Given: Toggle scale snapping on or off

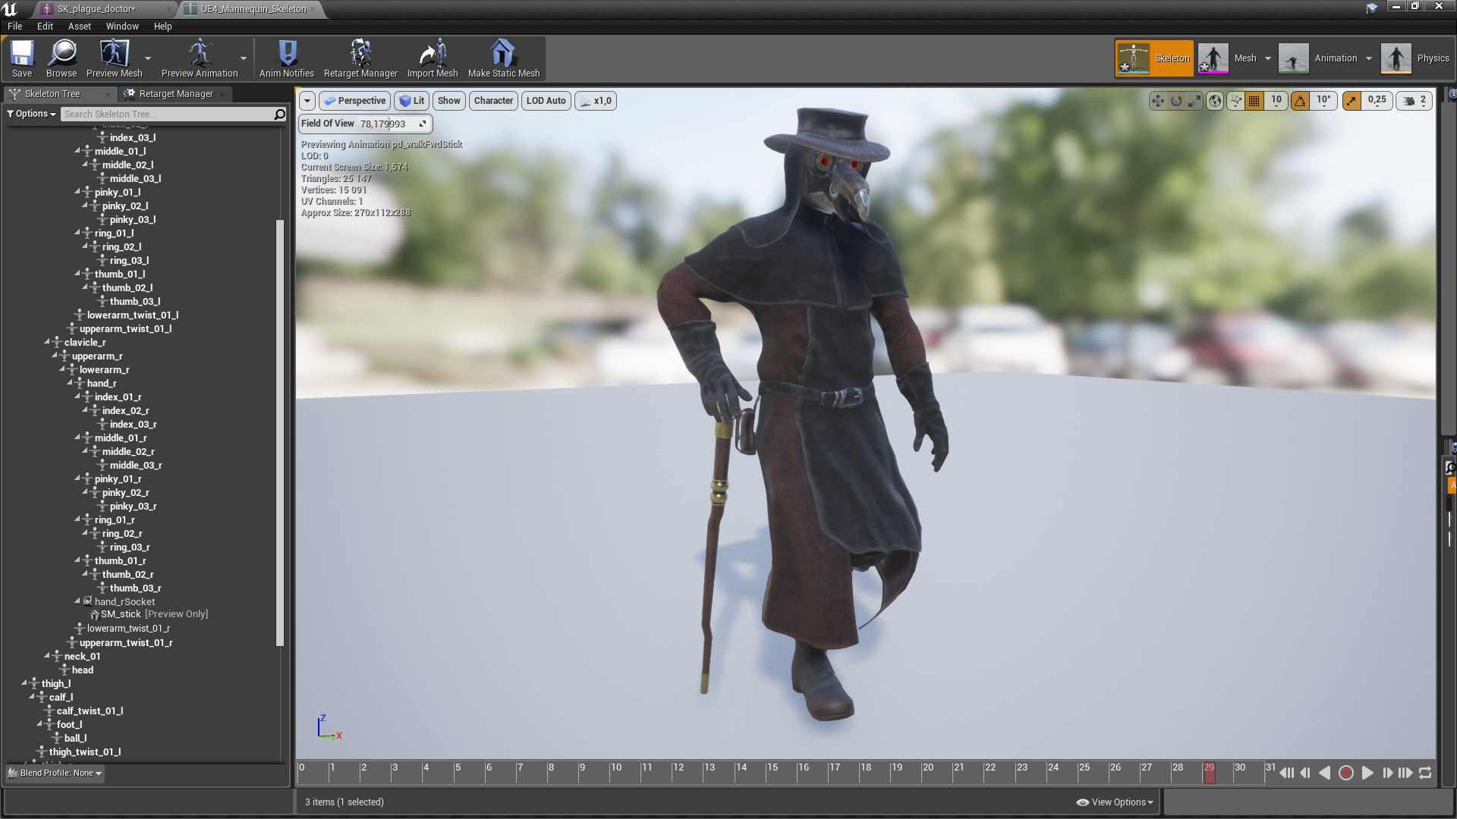Looking at the screenshot, I should pos(1352,101).
